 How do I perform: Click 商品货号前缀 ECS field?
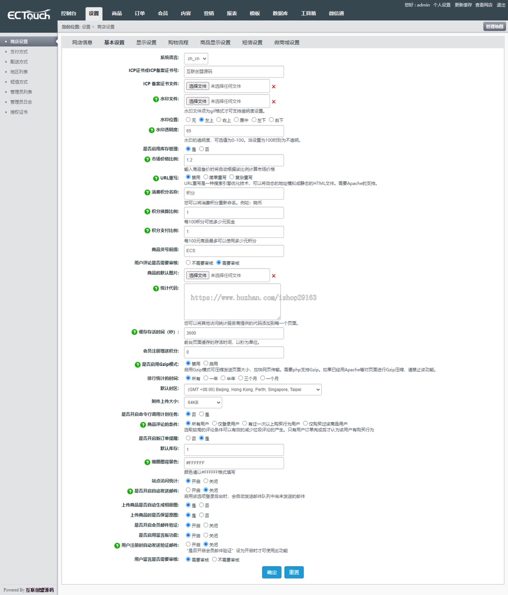234,251
